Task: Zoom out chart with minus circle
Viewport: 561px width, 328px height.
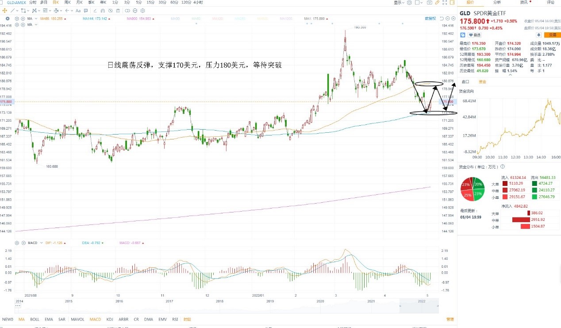Action: pos(447,19)
